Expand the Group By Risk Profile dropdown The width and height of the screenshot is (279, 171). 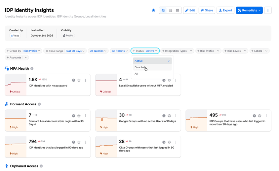pos(23,51)
